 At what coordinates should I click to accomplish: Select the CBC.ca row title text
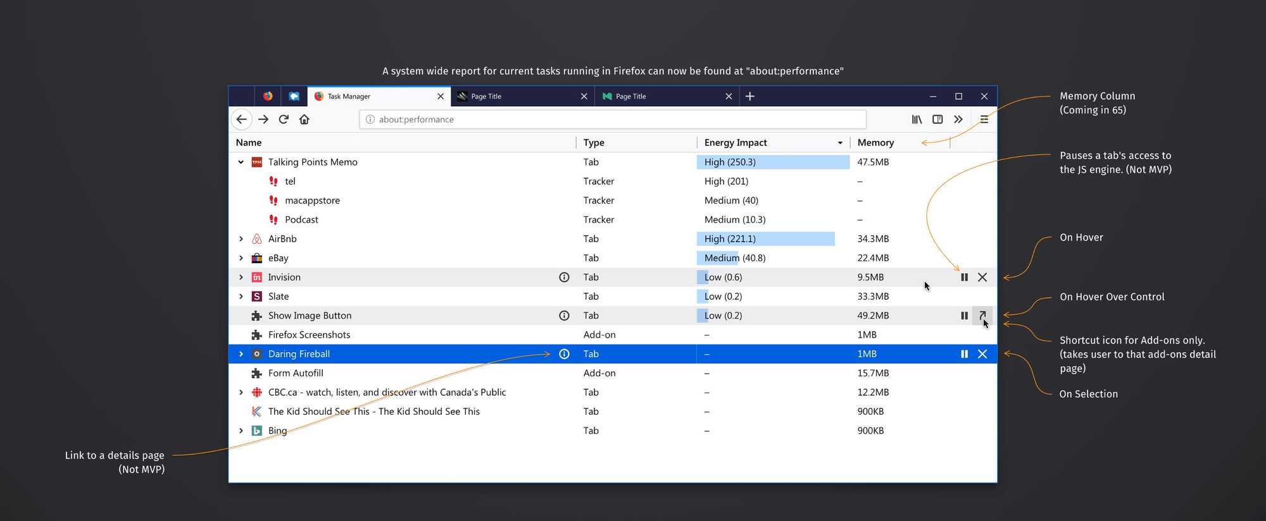(x=387, y=393)
